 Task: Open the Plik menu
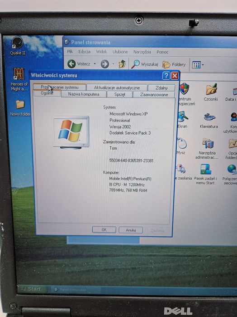[x=70, y=52]
